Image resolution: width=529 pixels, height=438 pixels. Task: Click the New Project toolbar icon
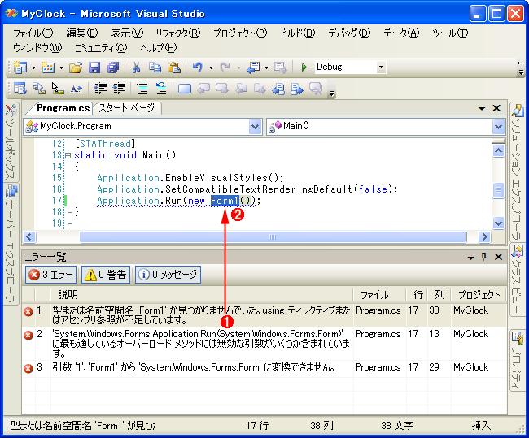[x=20, y=67]
